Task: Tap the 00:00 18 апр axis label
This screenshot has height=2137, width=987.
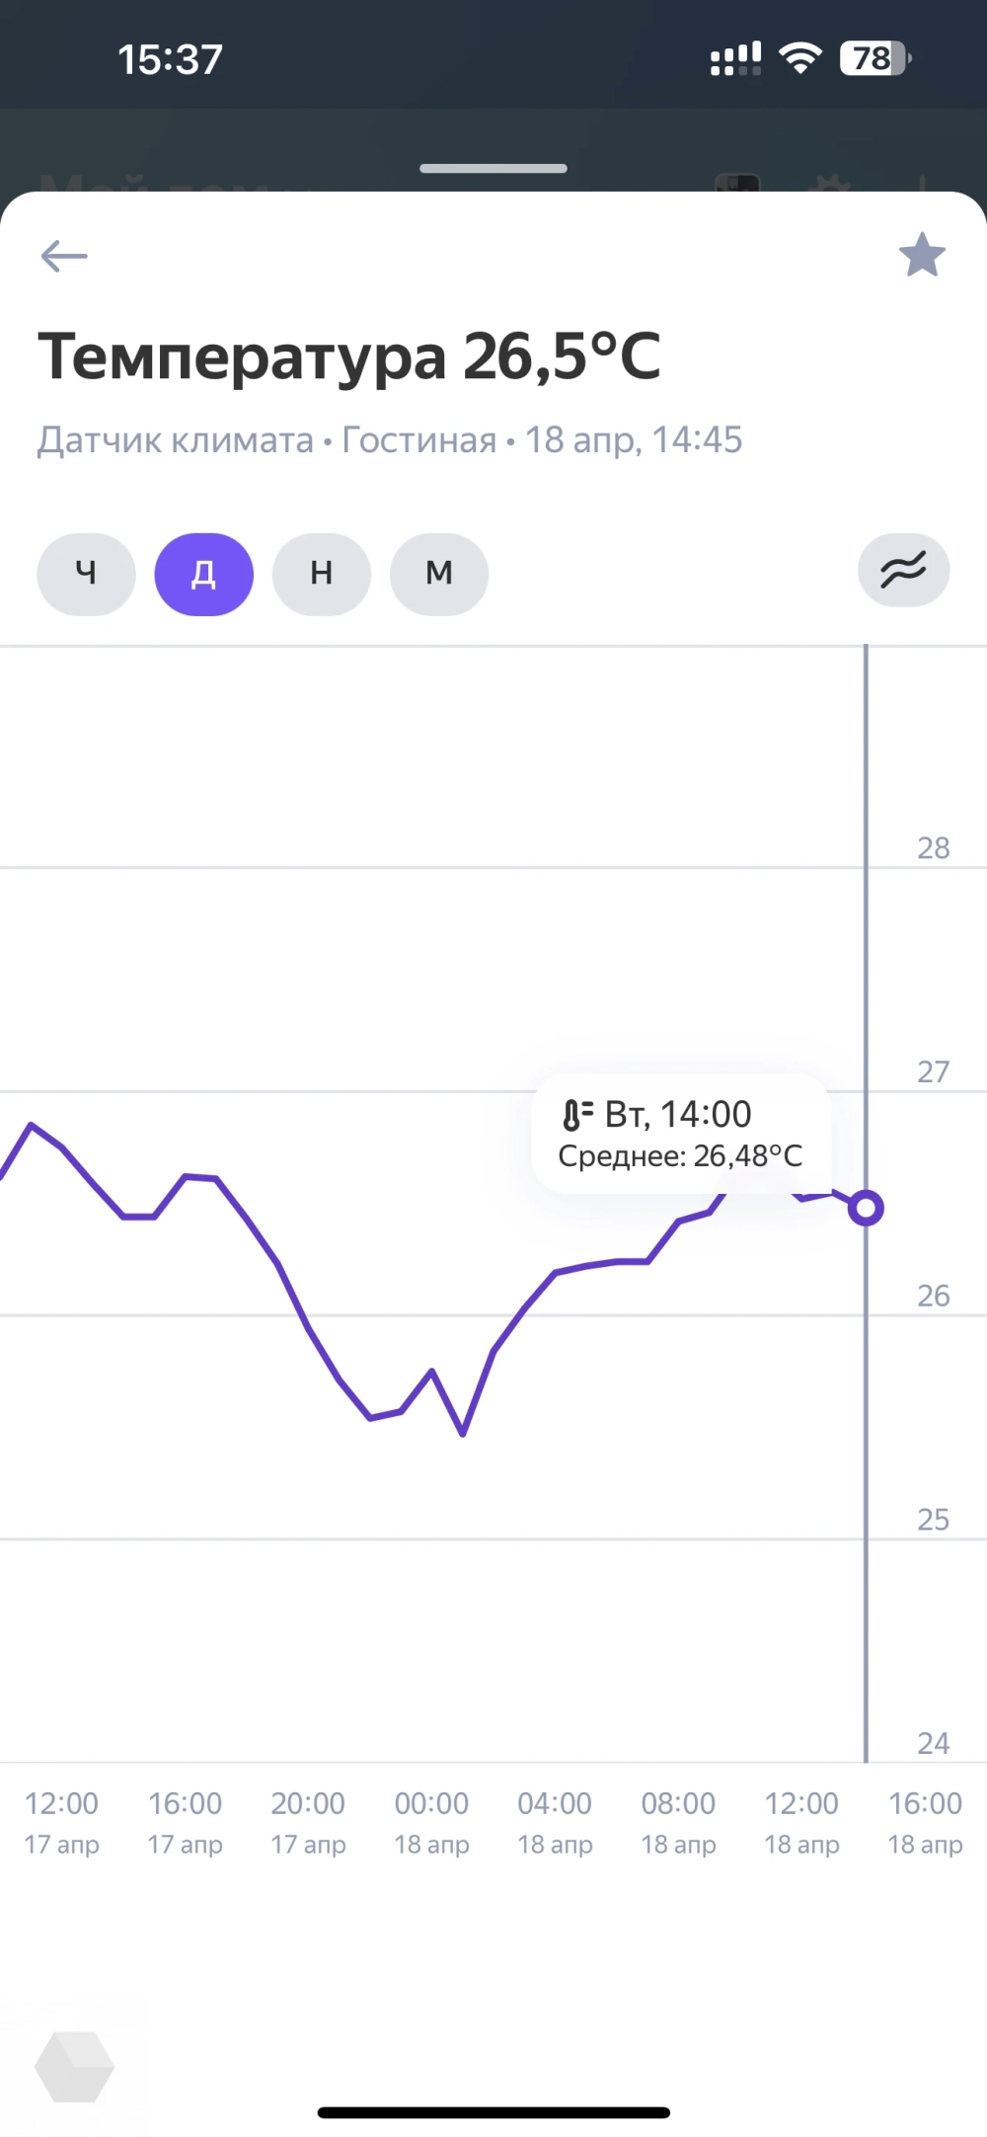Action: 431,1822
